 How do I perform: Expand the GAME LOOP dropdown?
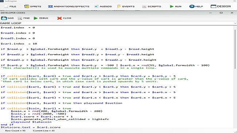pyautogui.click(x=235, y=23)
